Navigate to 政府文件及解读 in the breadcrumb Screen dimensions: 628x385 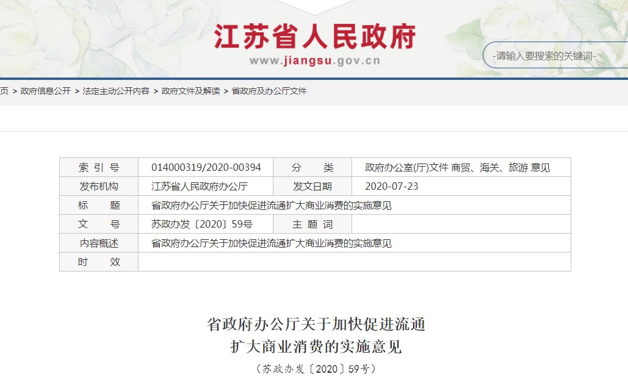pos(190,91)
